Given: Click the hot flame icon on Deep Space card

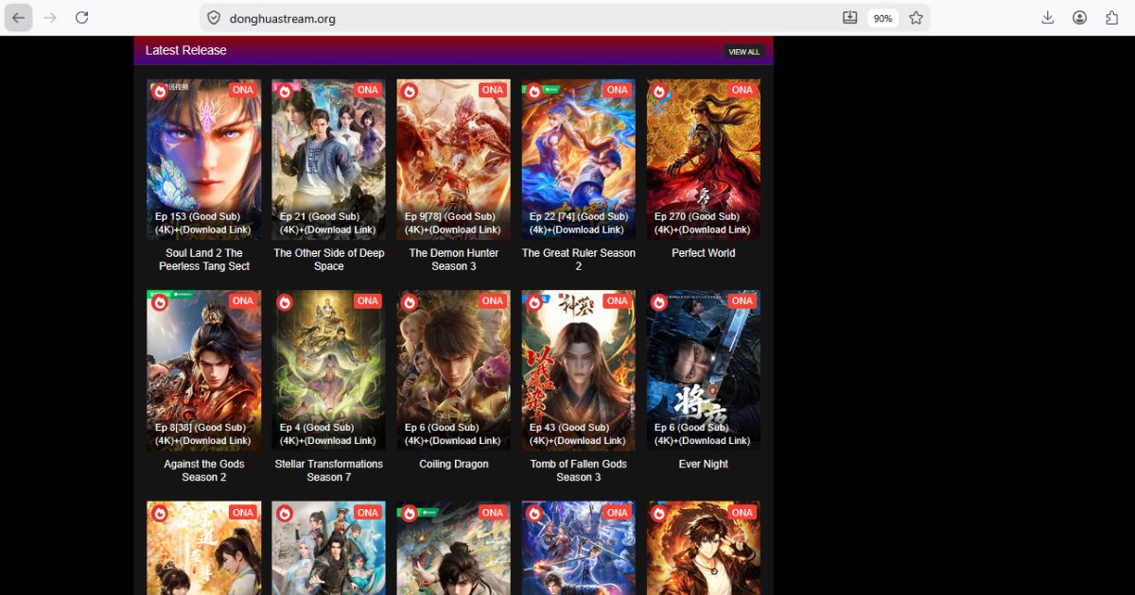Looking at the screenshot, I should (x=285, y=92).
